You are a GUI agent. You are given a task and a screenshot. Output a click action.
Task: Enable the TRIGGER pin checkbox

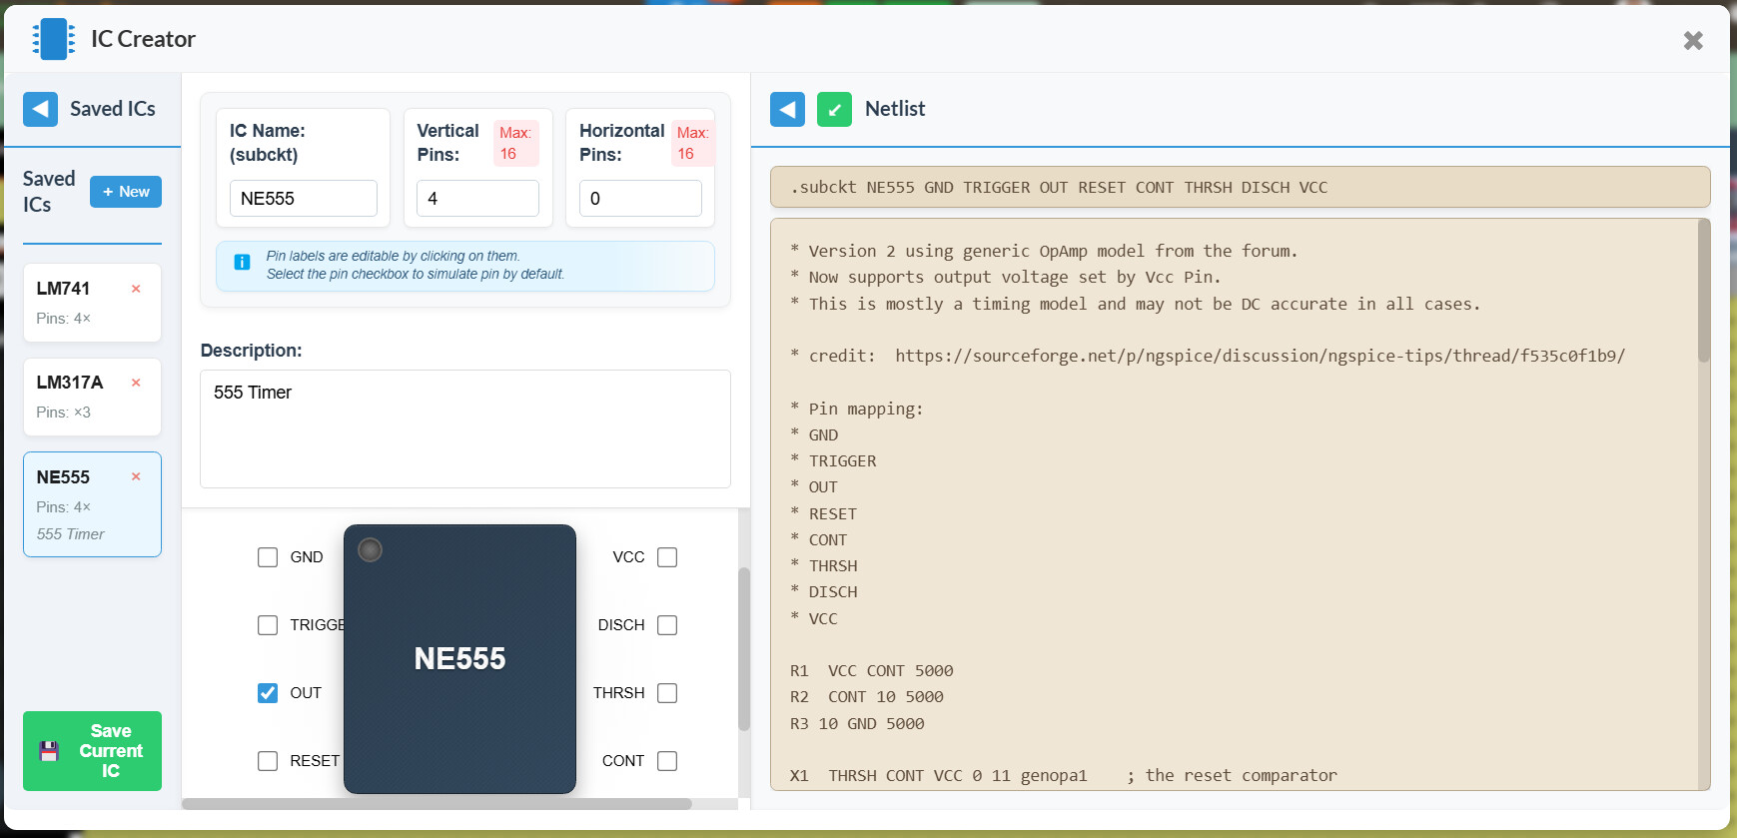point(268,625)
